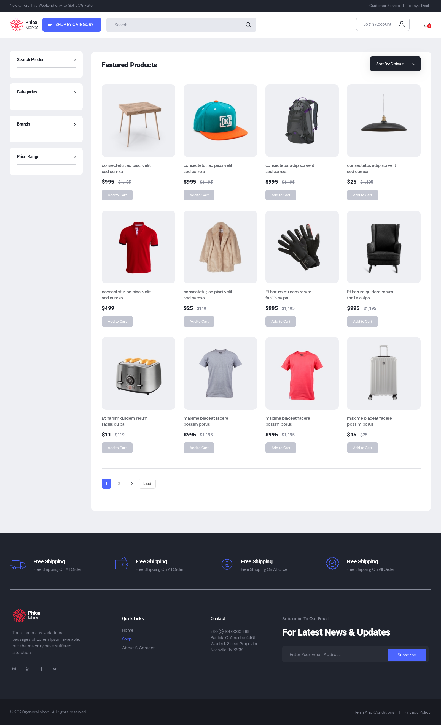
Task: Open the teal cap product thumbnail
Action: [220, 121]
